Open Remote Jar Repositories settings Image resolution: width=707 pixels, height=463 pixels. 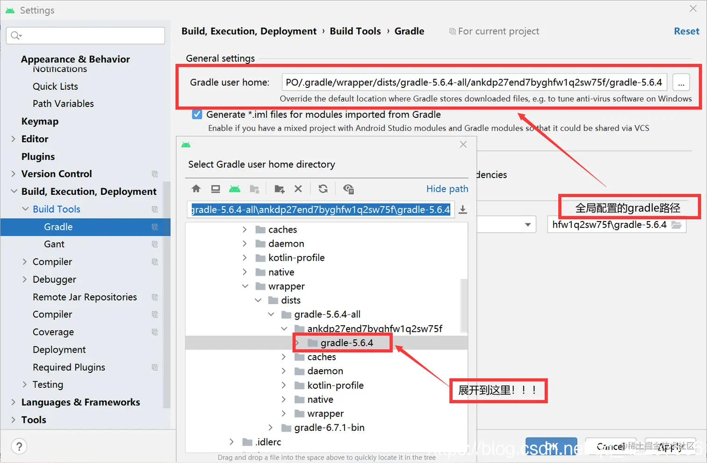85,297
